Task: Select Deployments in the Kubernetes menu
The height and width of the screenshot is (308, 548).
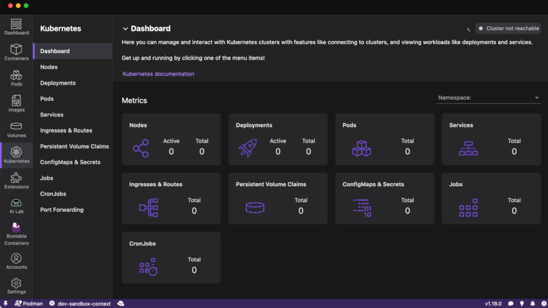Action: click(x=58, y=83)
